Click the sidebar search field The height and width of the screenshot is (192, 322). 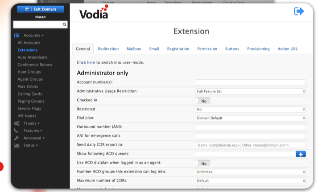(x=40, y=25)
